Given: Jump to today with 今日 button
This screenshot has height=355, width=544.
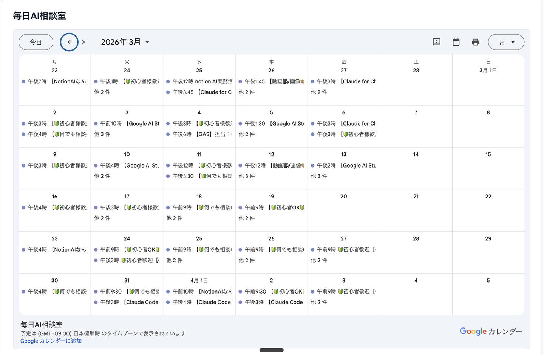Looking at the screenshot, I should point(36,42).
